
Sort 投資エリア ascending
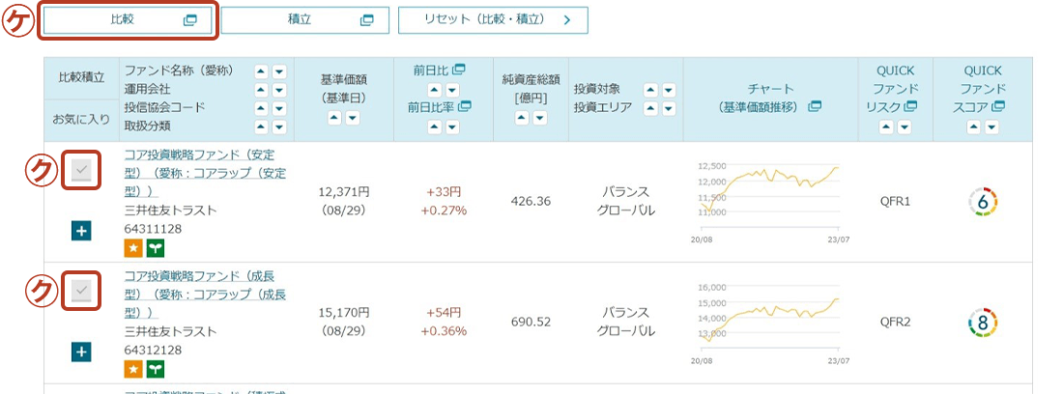(650, 108)
